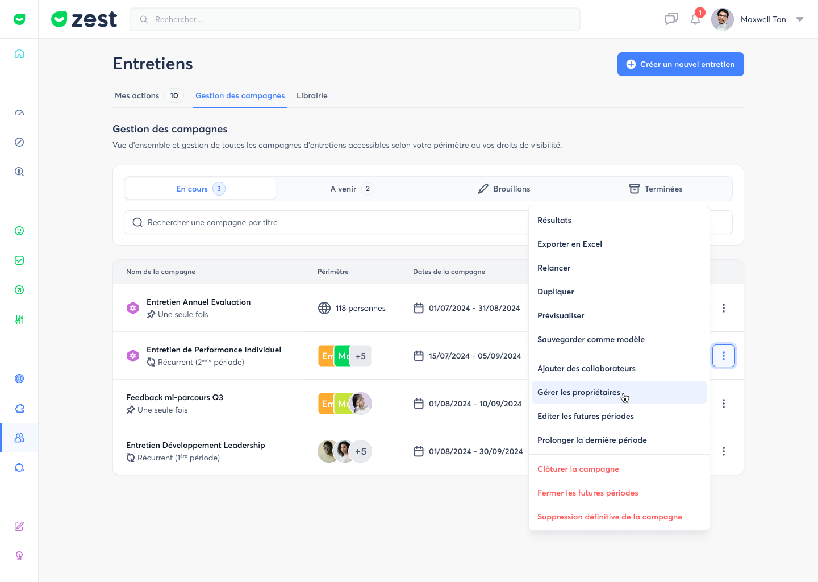Open options menu for Entretien Développement Leadership
This screenshot has height=582, width=818.
tap(723, 451)
